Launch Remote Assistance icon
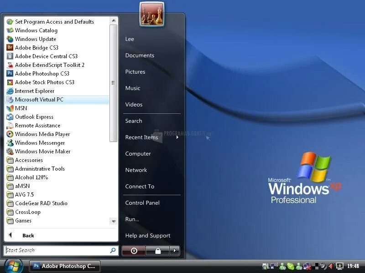 tap(10, 126)
